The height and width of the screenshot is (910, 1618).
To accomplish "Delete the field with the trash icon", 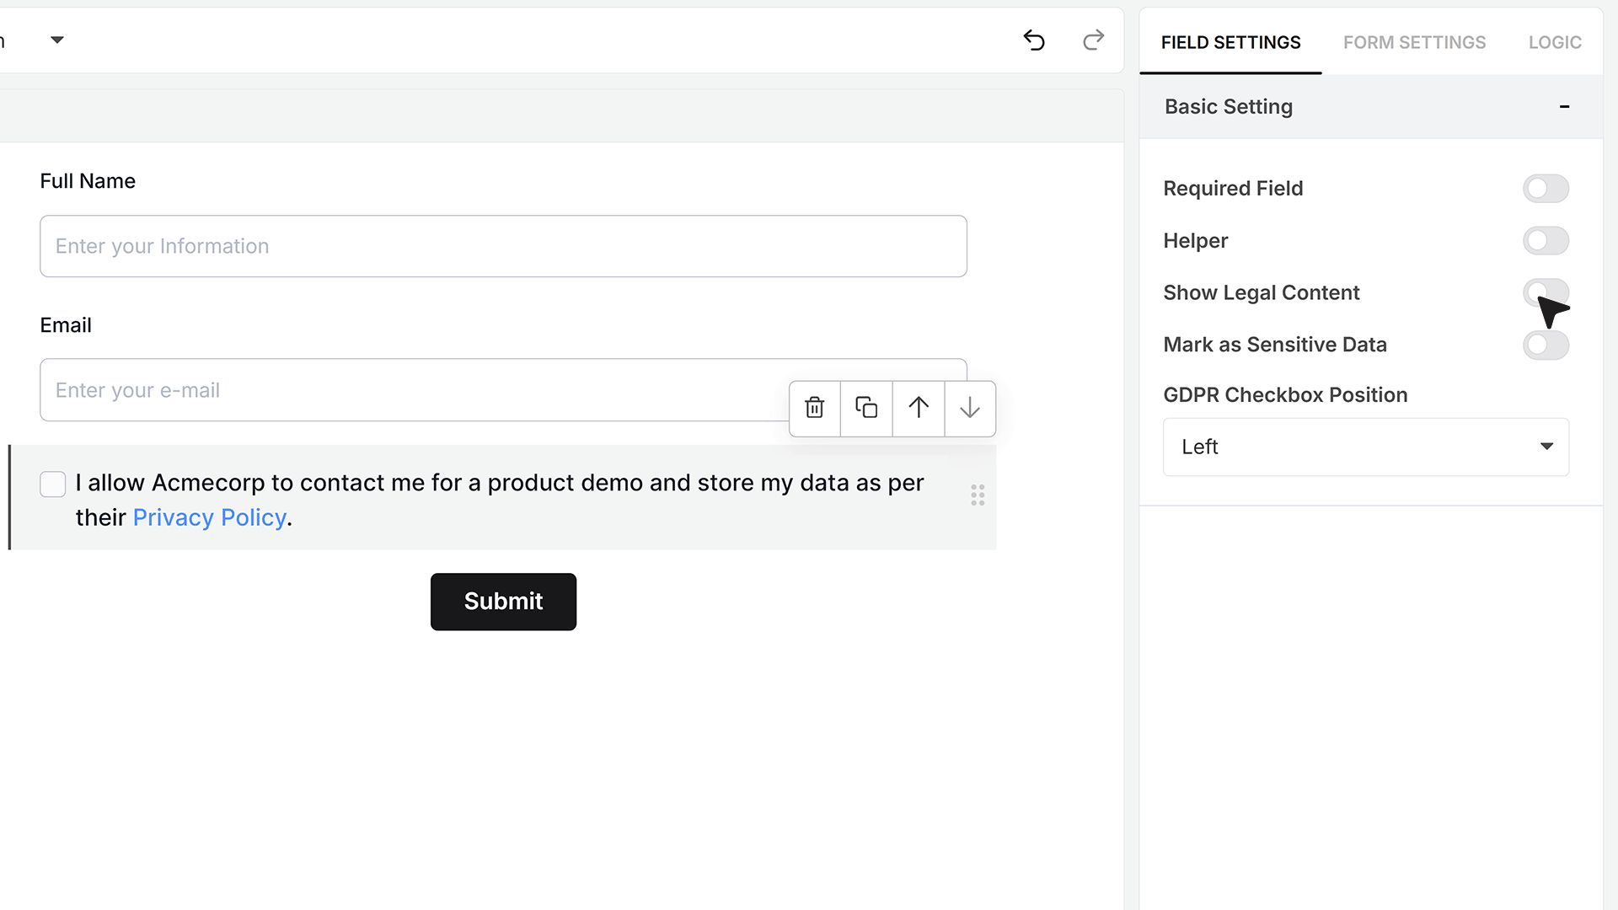I will (814, 408).
